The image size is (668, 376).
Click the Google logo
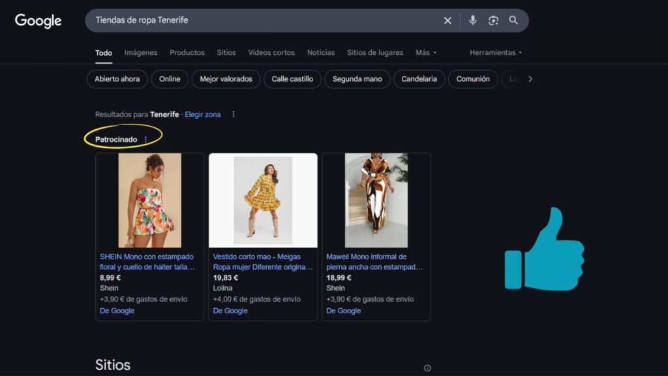click(38, 20)
